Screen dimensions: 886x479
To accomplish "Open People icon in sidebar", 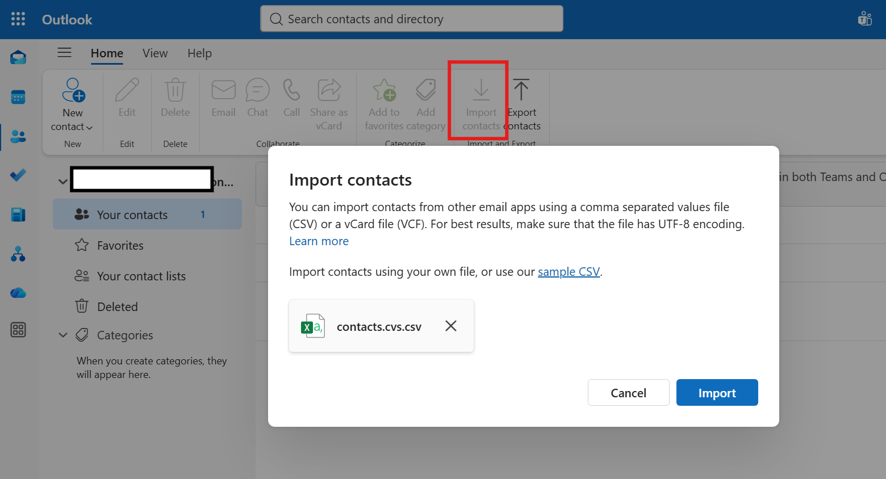I will tap(18, 137).
